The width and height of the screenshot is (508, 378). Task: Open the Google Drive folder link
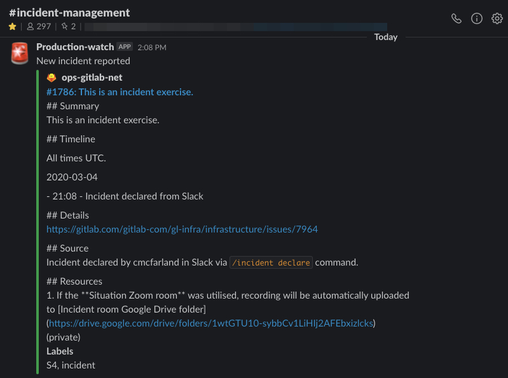(x=211, y=323)
